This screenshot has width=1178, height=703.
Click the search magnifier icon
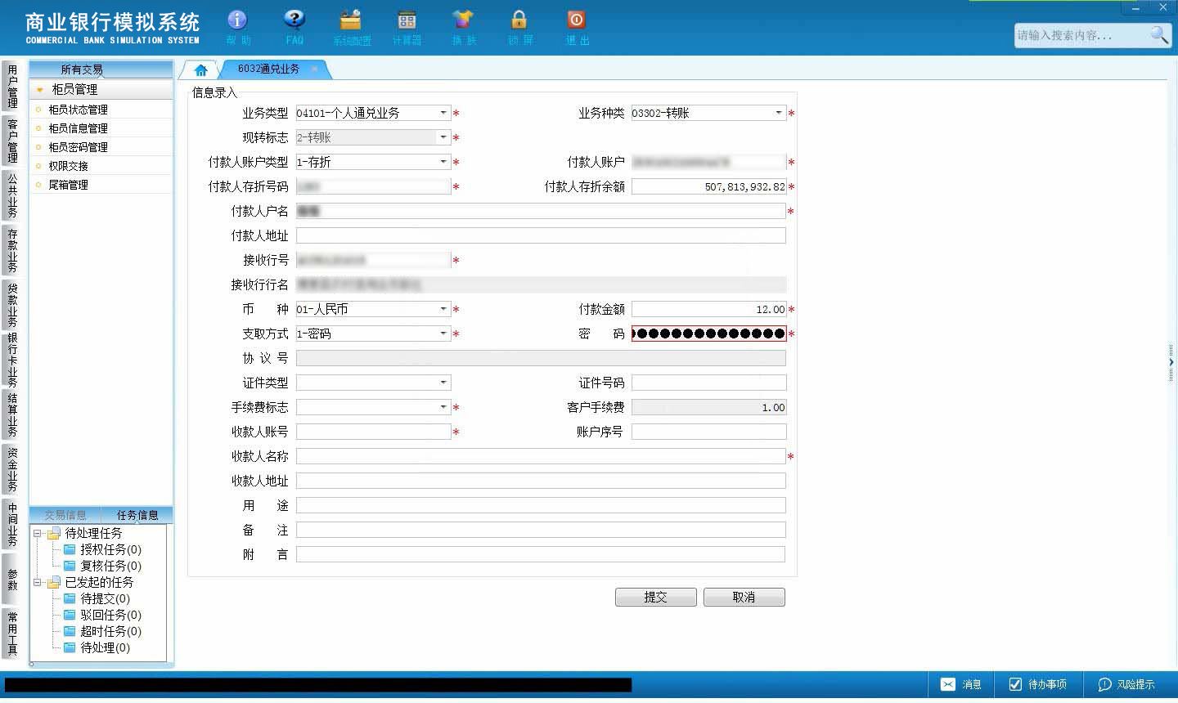point(1159,34)
